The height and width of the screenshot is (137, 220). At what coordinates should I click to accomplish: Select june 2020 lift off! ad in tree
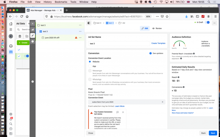(52, 38)
